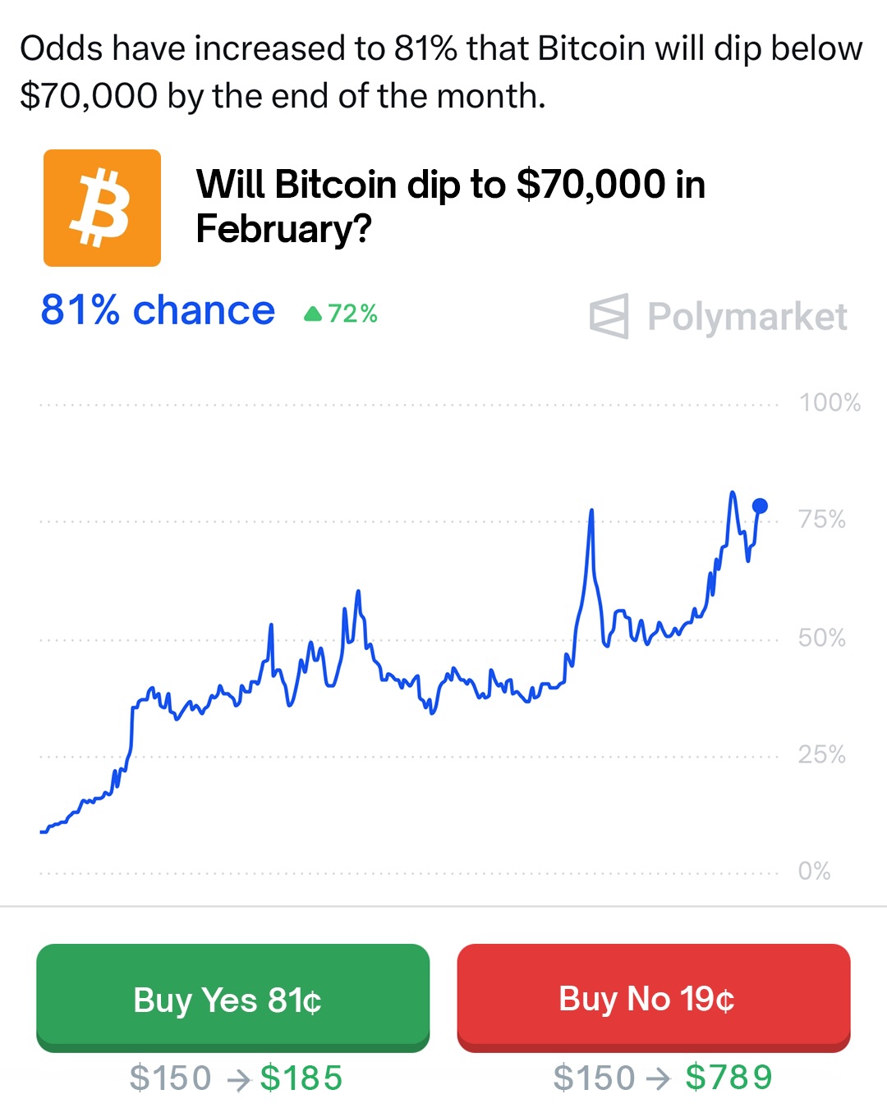Click the 75% axis label
The height and width of the screenshot is (1108, 887).
click(821, 519)
